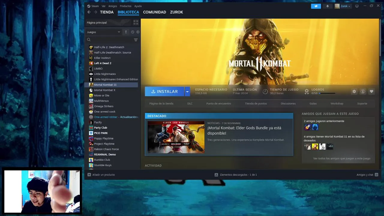Click the Left 4 Dead 2 game icon
Viewport: 384px width, 216px height.
pyautogui.click(x=91, y=63)
